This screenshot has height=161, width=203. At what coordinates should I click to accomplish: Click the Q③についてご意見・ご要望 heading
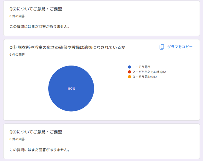(x=36, y=132)
